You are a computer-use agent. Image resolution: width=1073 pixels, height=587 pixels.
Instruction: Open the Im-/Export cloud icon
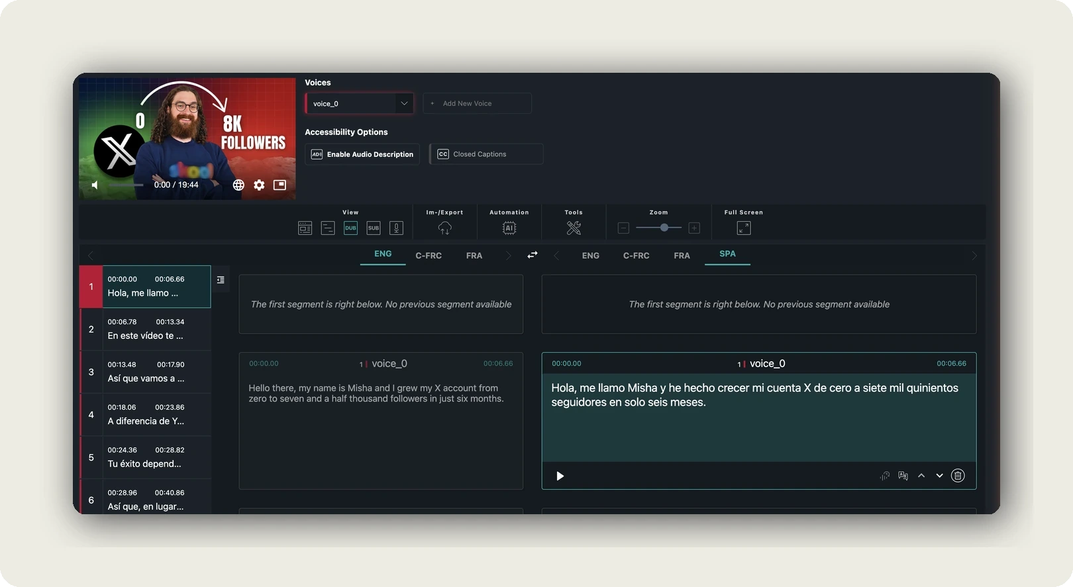click(x=444, y=228)
